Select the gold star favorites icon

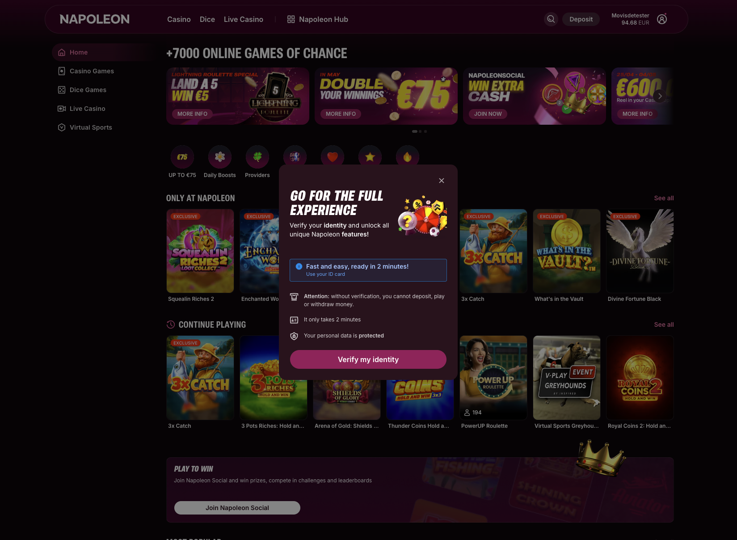coord(370,156)
